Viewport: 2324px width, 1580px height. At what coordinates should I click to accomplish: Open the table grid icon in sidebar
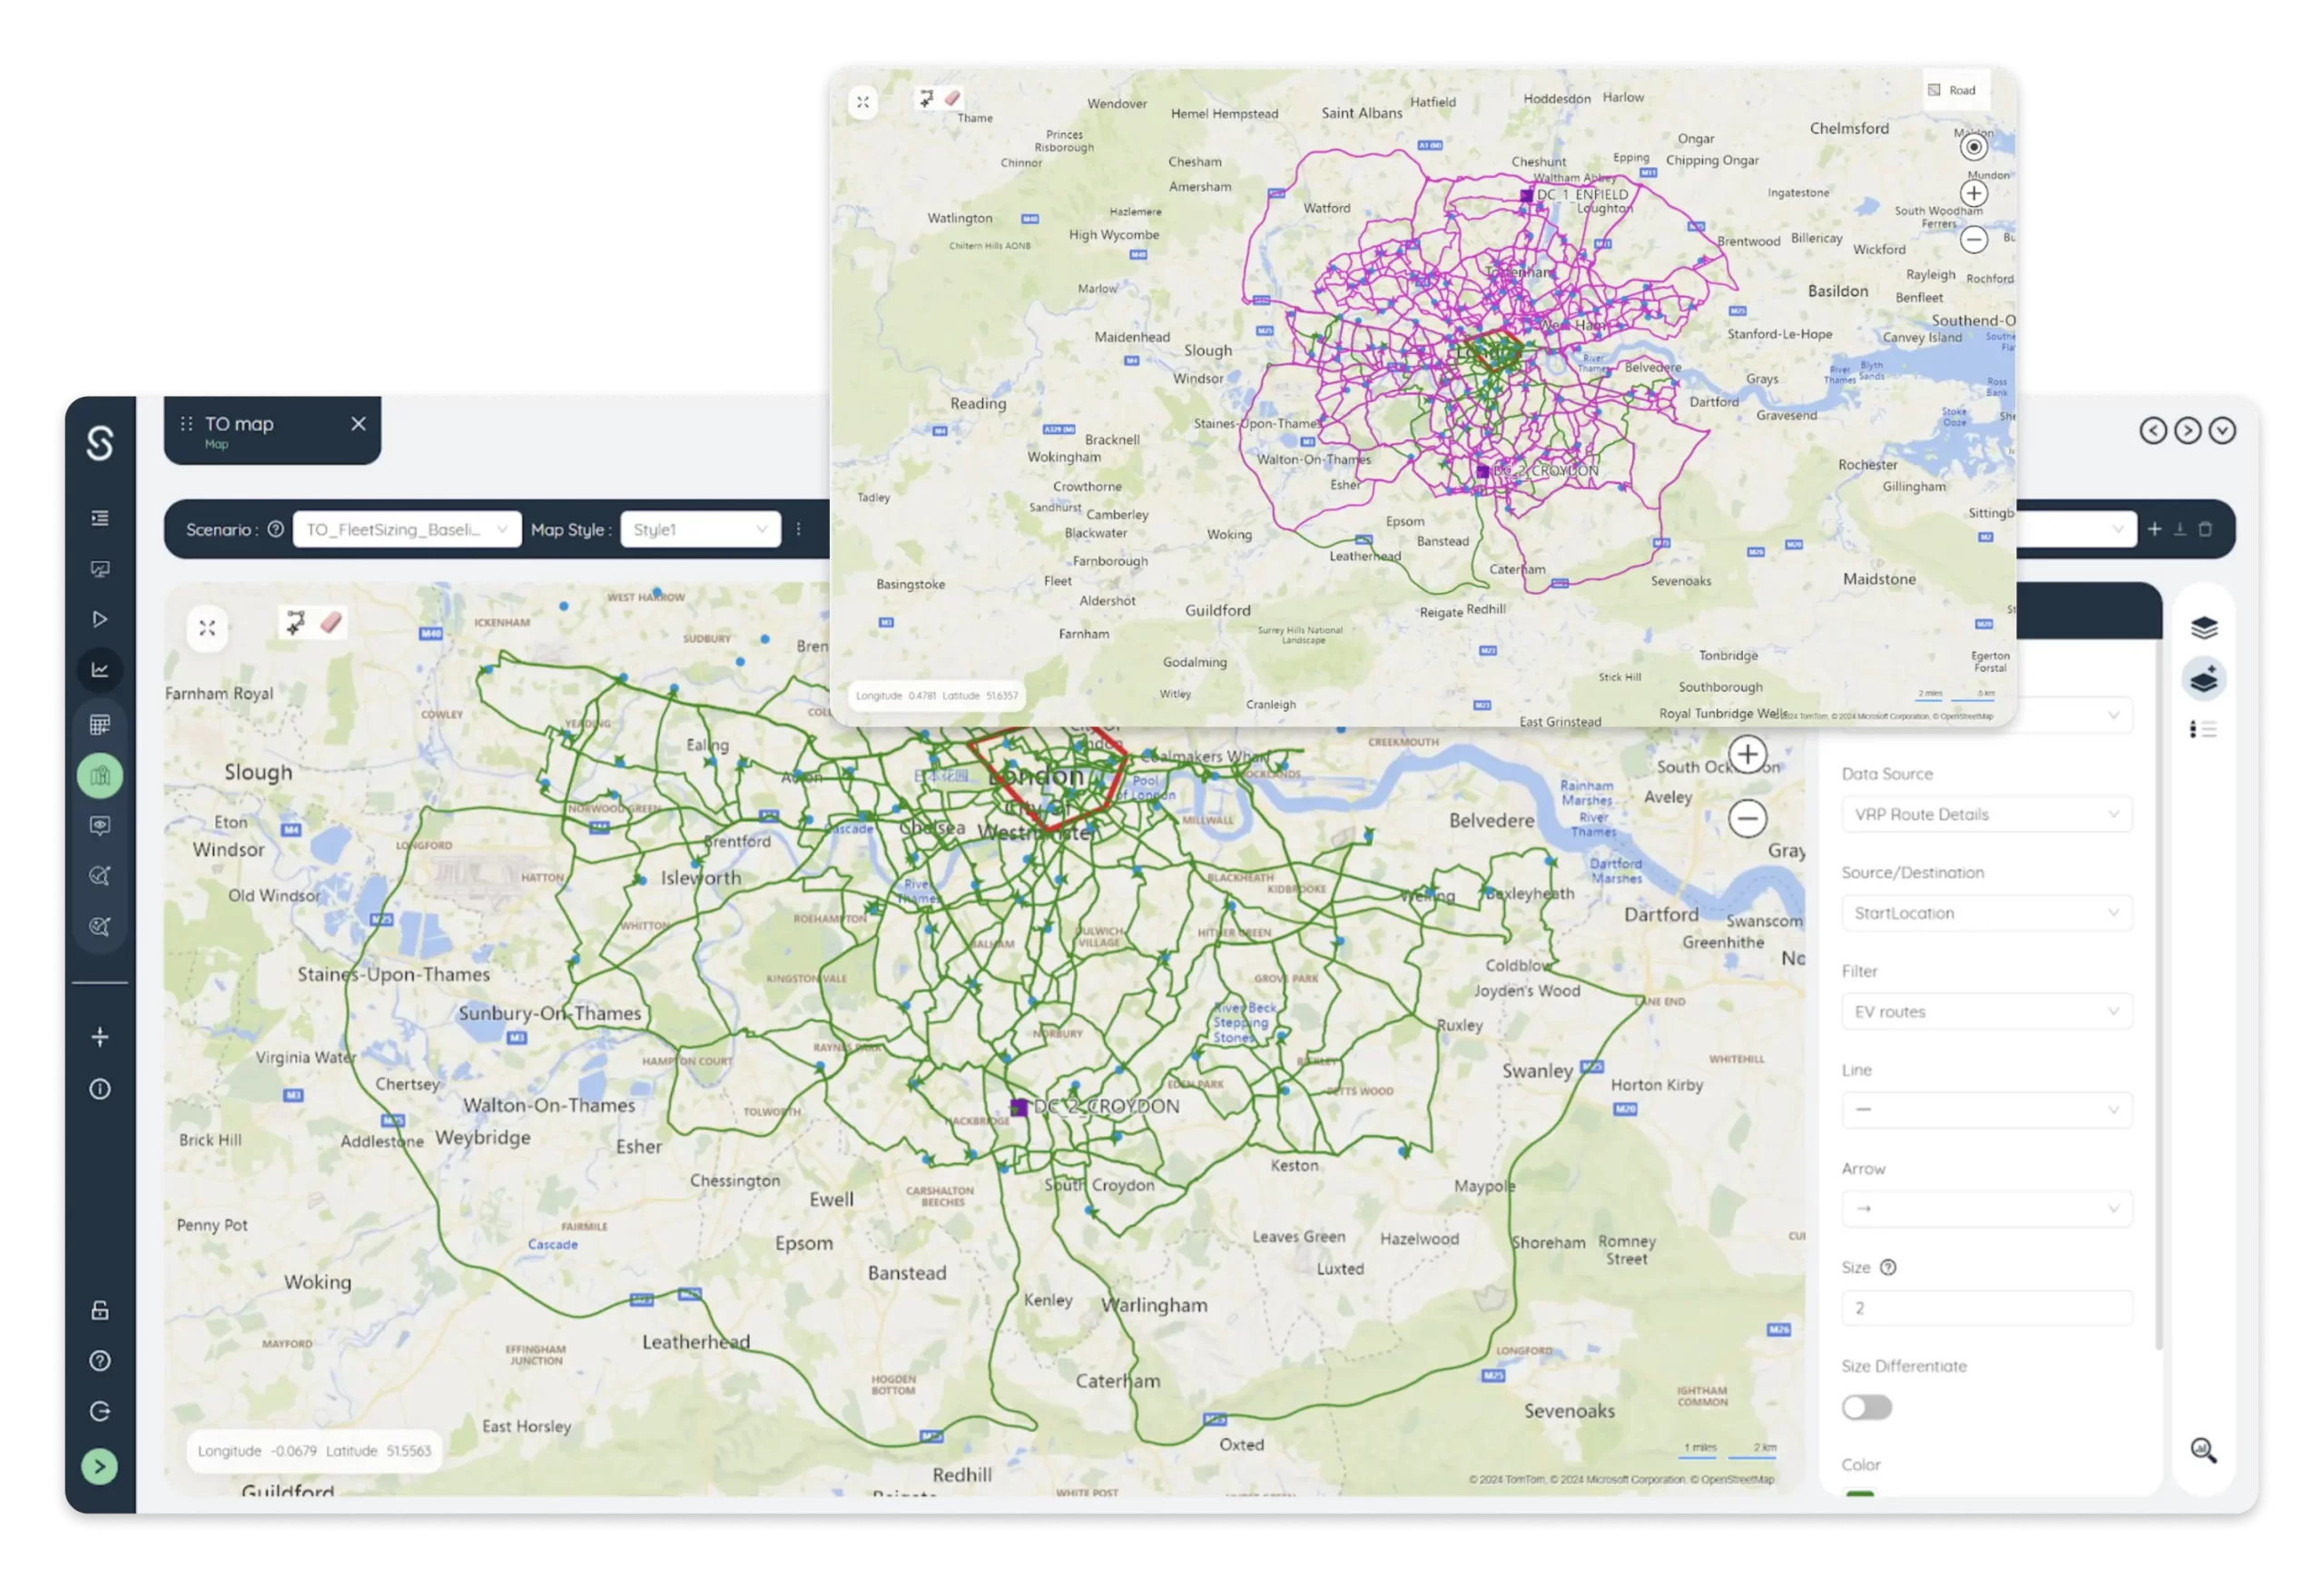(x=100, y=724)
